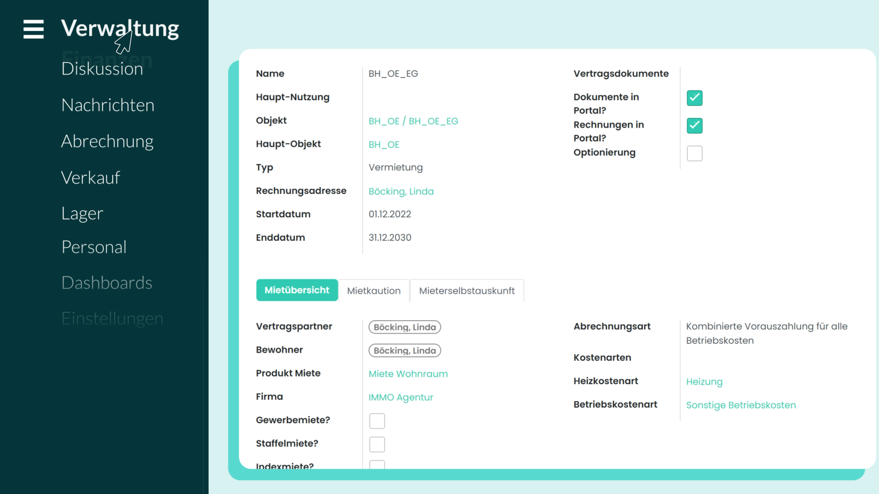This screenshot has width=879, height=494.
Task: Tick the Staffelmiete checkbox
Action: click(377, 444)
